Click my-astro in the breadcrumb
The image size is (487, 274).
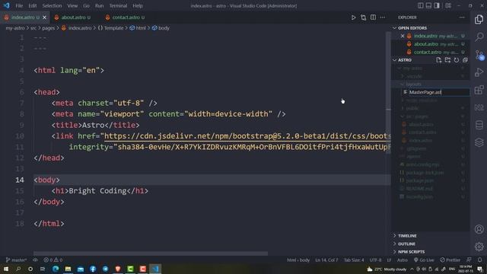coord(15,28)
